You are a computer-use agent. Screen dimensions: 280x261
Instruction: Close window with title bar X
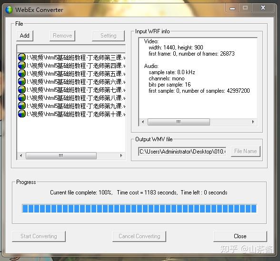(263, 8)
